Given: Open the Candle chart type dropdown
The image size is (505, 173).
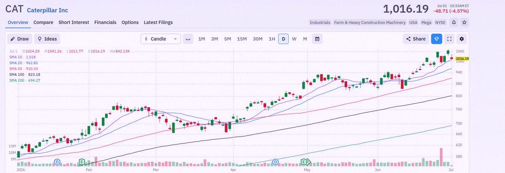Looking at the screenshot, I should pyautogui.click(x=161, y=39).
